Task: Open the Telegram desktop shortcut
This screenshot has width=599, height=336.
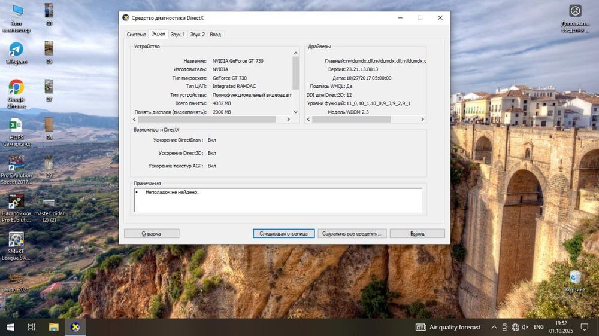Action: click(x=16, y=53)
